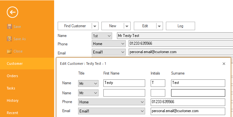Click the Edit button

click(145, 26)
